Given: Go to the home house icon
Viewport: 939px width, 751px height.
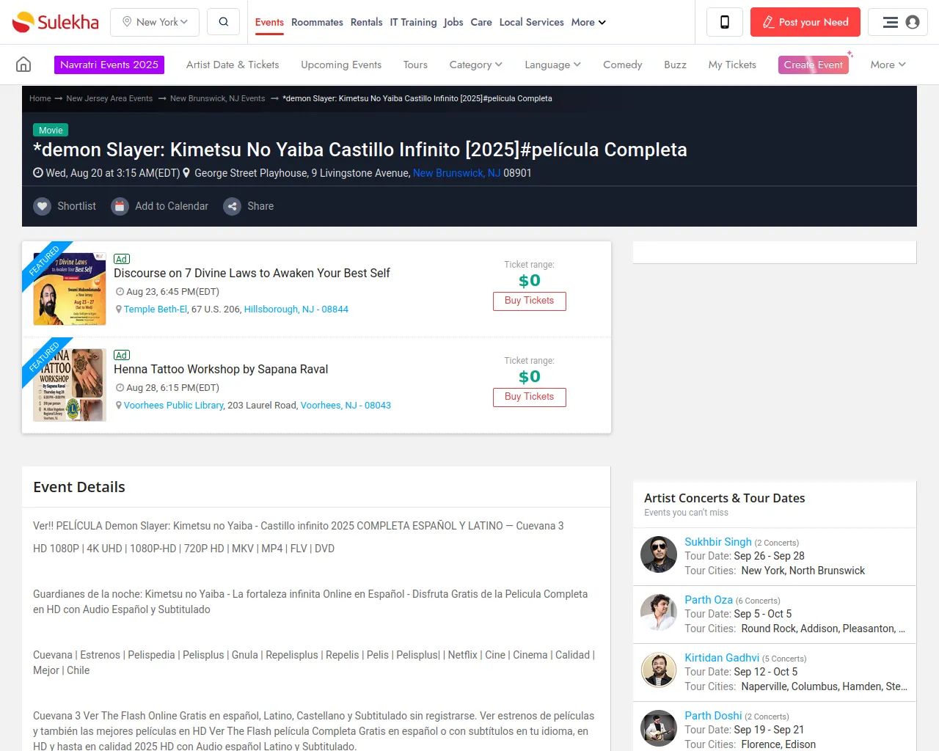Looking at the screenshot, I should 23,65.
